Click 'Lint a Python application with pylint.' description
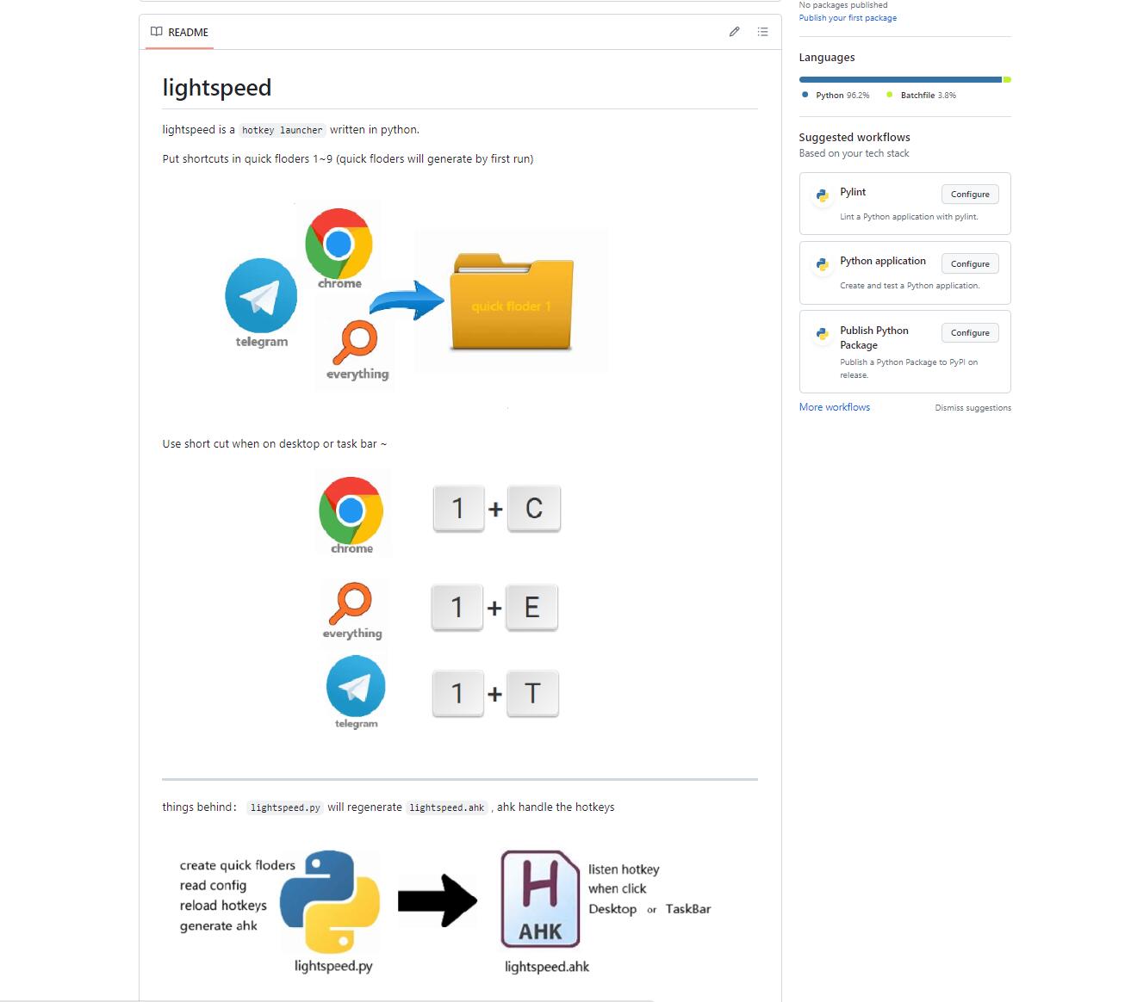Viewport: 1131px width, 1002px height. pos(910,217)
